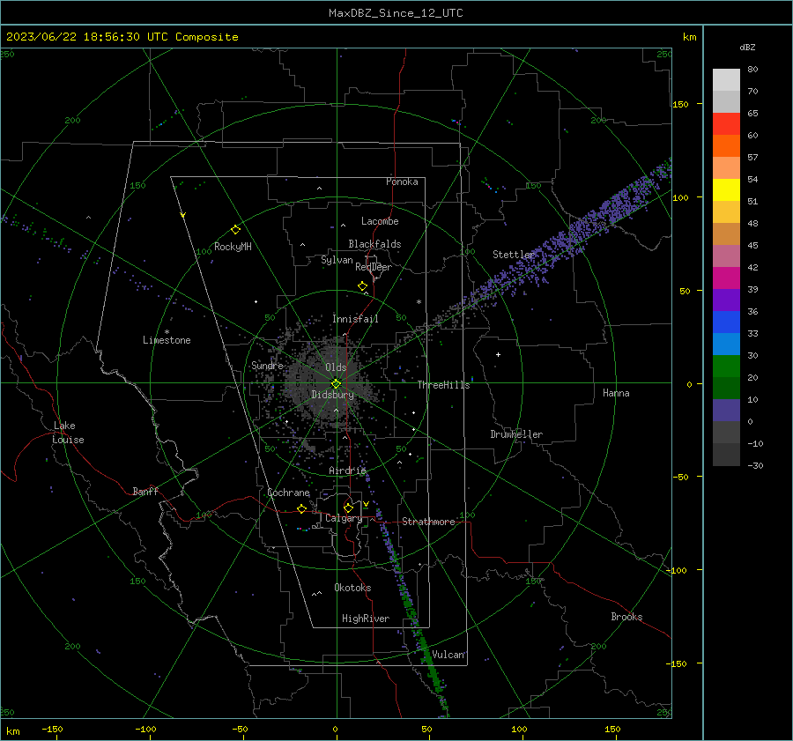Select the red 60-65 dBZ color swatch
The width and height of the screenshot is (793, 741).
click(726, 124)
